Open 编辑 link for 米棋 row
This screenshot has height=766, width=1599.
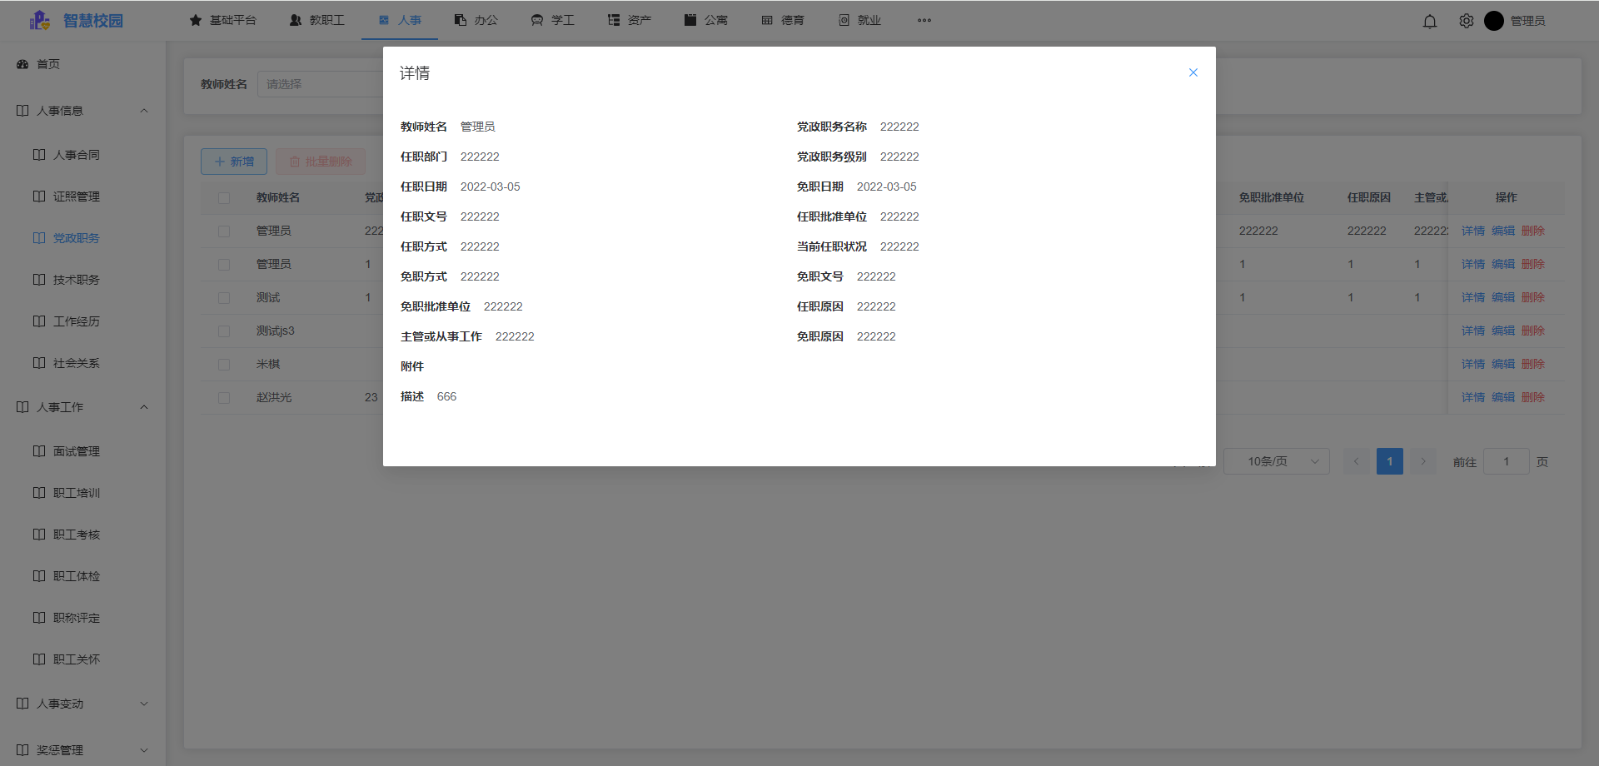click(1504, 364)
